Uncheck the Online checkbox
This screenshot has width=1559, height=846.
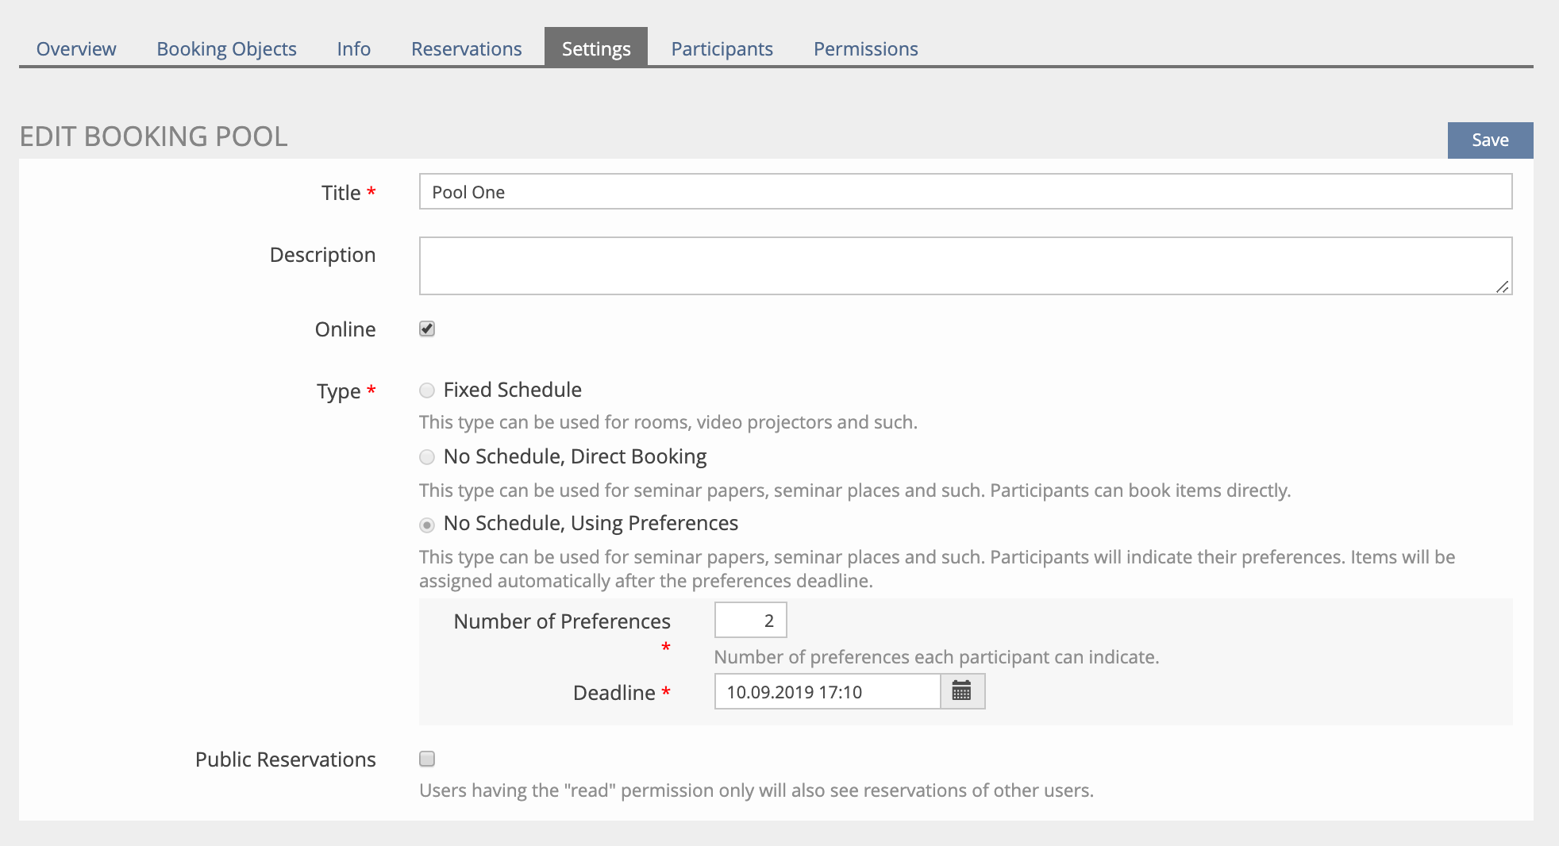coord(427,329)
